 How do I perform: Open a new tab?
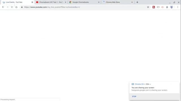pos(137,2)
